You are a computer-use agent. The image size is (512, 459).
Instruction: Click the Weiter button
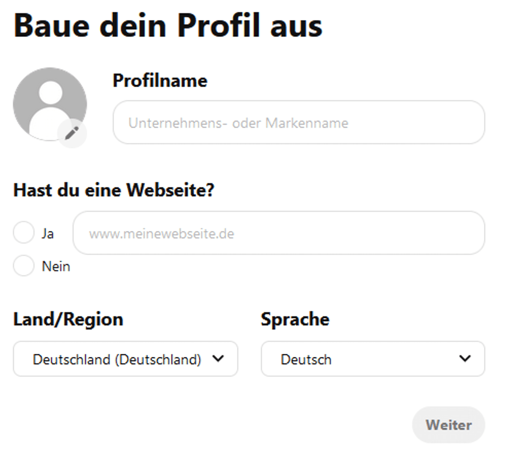coord(449,425)
